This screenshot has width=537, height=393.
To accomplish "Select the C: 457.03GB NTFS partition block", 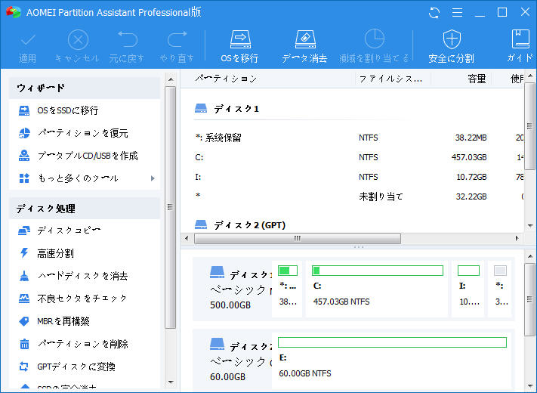I will click(377, 289).
